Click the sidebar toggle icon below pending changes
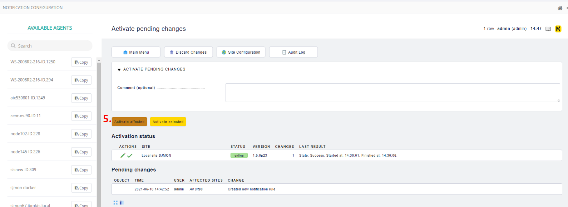The height and width of the screenshot is (207, 568). (122, 203)
